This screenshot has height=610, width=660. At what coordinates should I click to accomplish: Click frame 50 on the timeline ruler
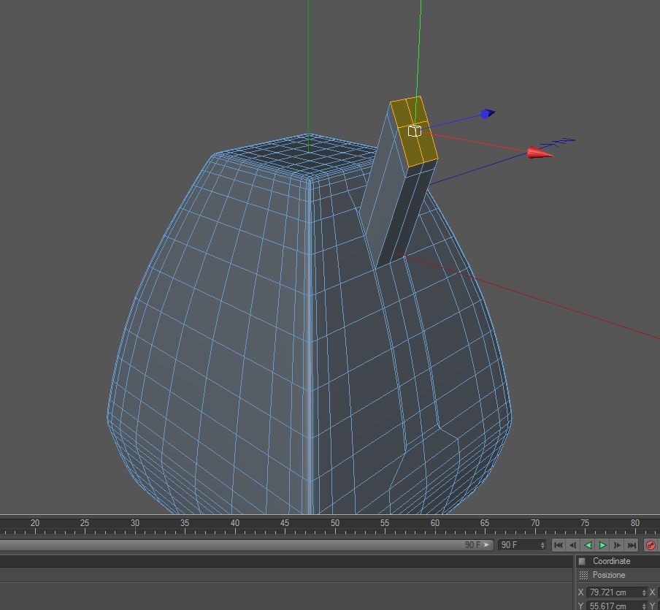tap(335, 523)
